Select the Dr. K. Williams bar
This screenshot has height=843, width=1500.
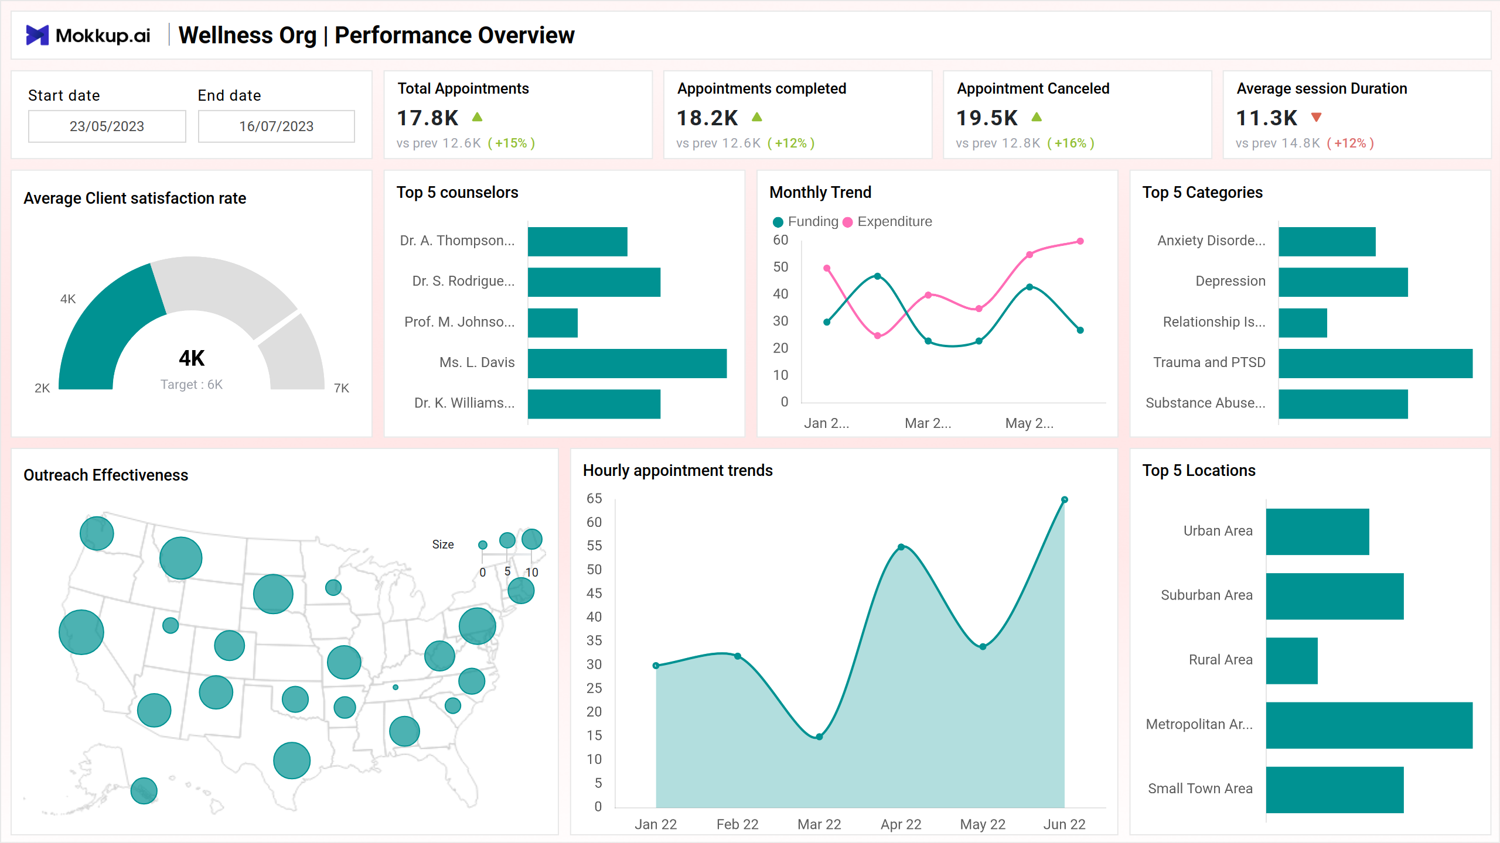(594, 404)
